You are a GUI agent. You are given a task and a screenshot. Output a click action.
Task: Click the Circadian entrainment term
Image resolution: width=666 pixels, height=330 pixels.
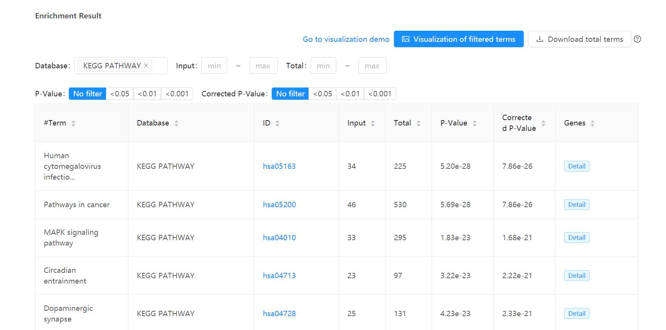click(65, 276)
